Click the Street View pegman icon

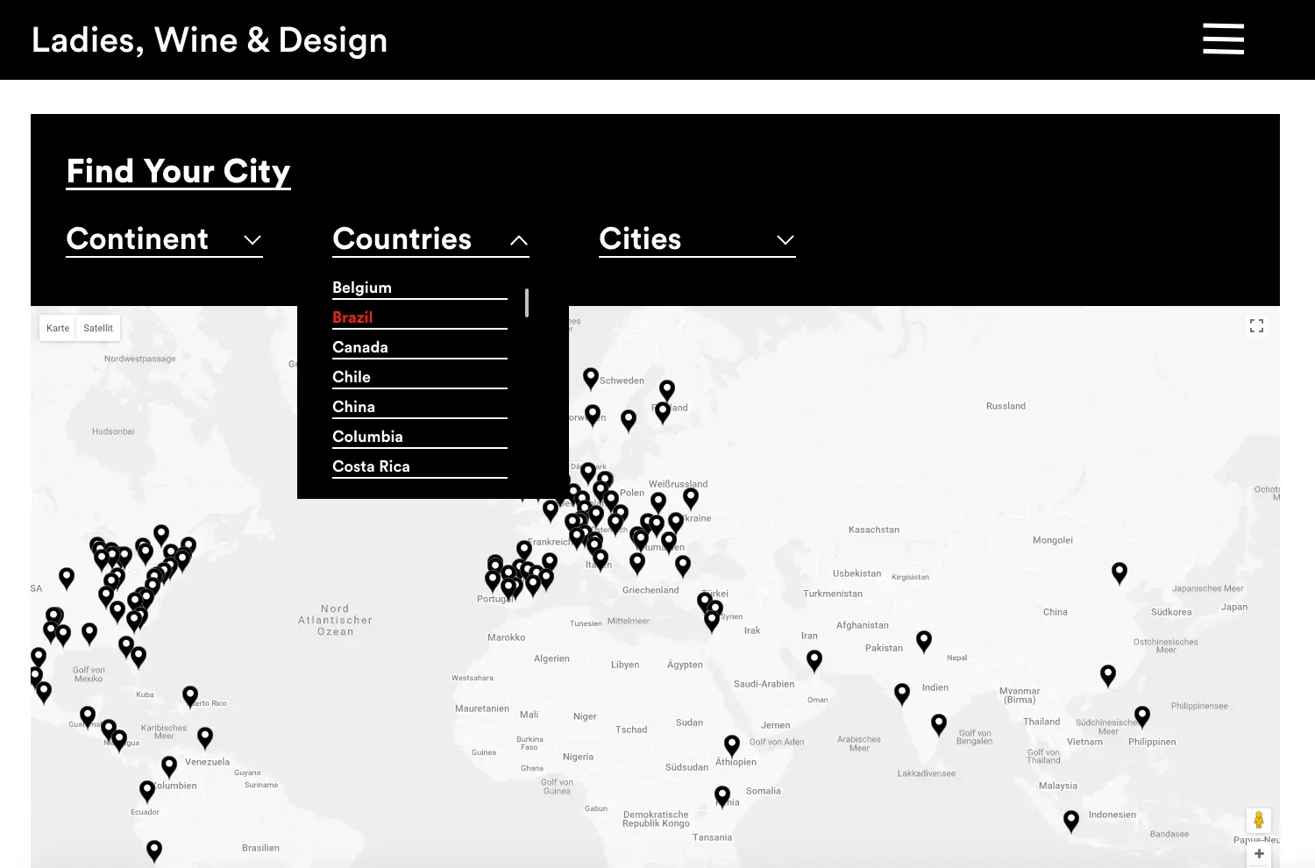coord(1258,821)
